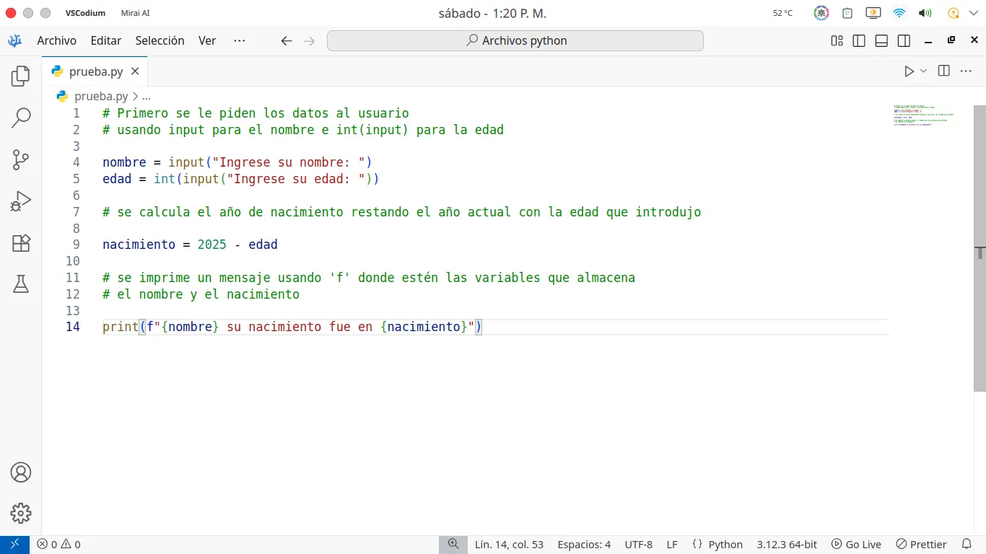Run the Python file with play button
The height and width of the screenshot is (554, 986).
tap(909, 71)
